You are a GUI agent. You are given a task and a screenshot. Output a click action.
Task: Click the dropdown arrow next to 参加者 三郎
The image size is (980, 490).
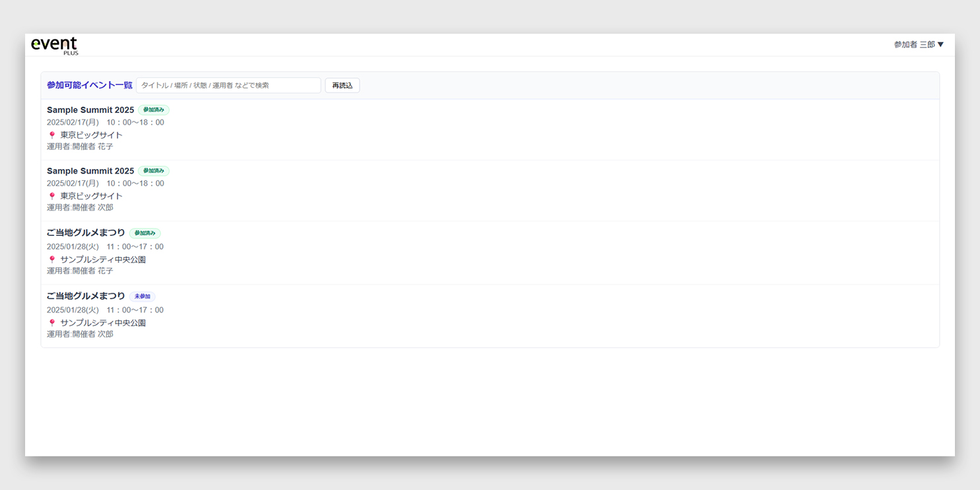[941, 45]
